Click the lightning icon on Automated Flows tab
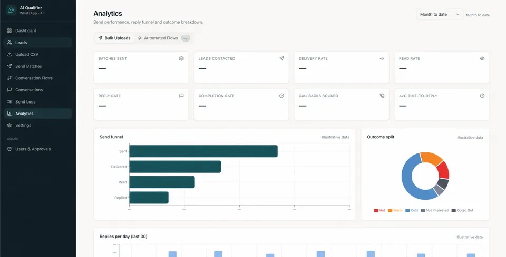 (x=140, y=38)
